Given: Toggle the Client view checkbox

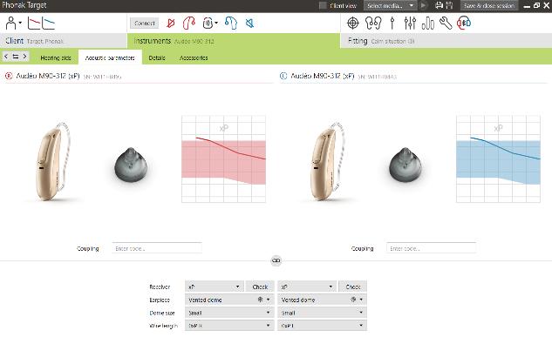Looking at the screenshot, I should 323,5.
